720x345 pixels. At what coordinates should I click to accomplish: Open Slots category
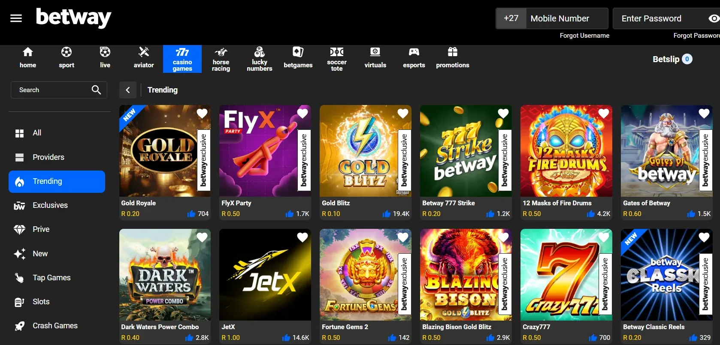[57, 302]
